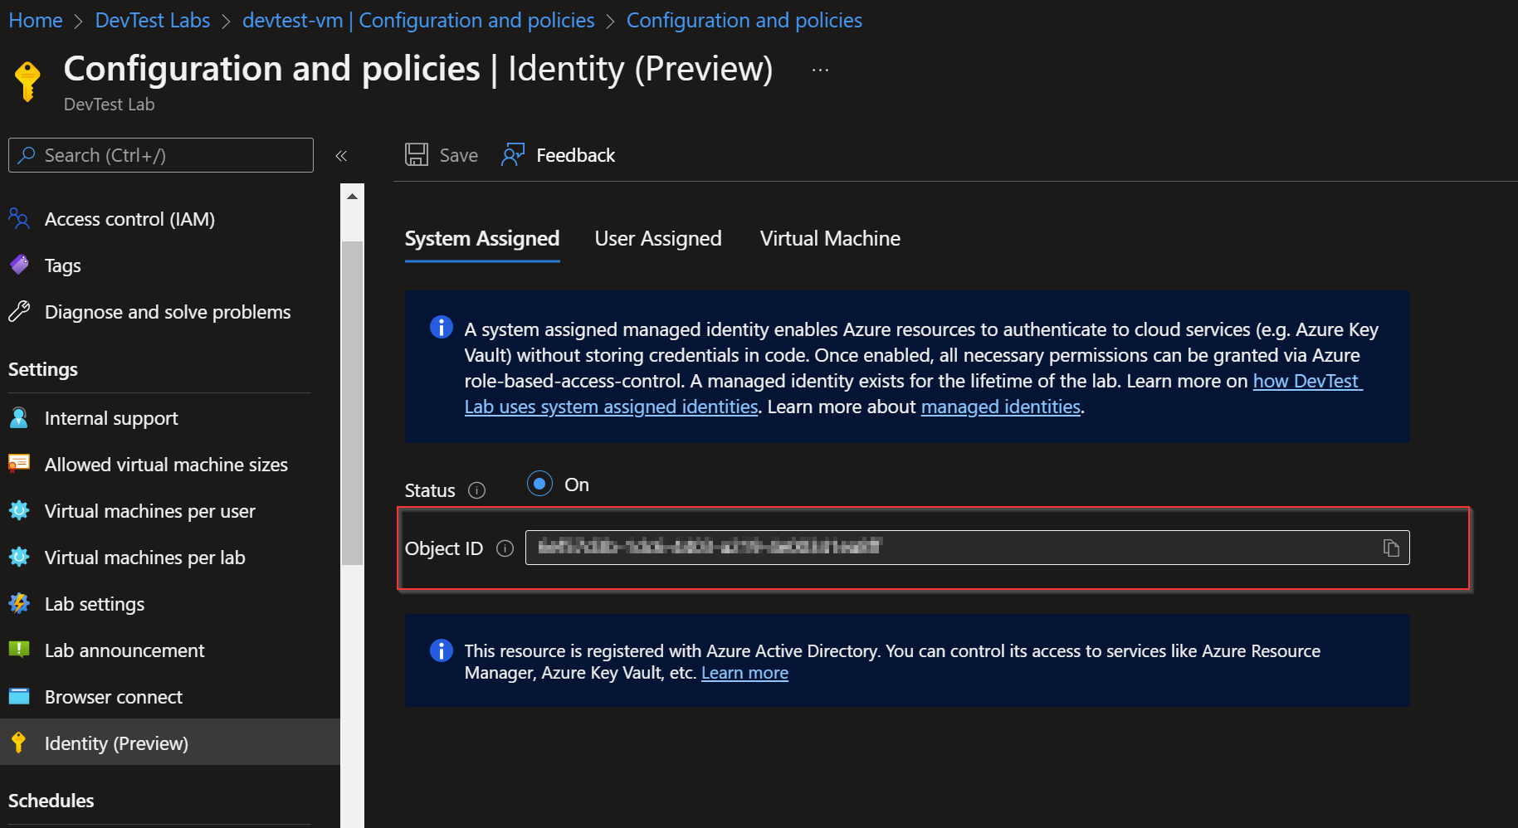Click the last Configuration and policies breadcrumb

coord(744,21)
